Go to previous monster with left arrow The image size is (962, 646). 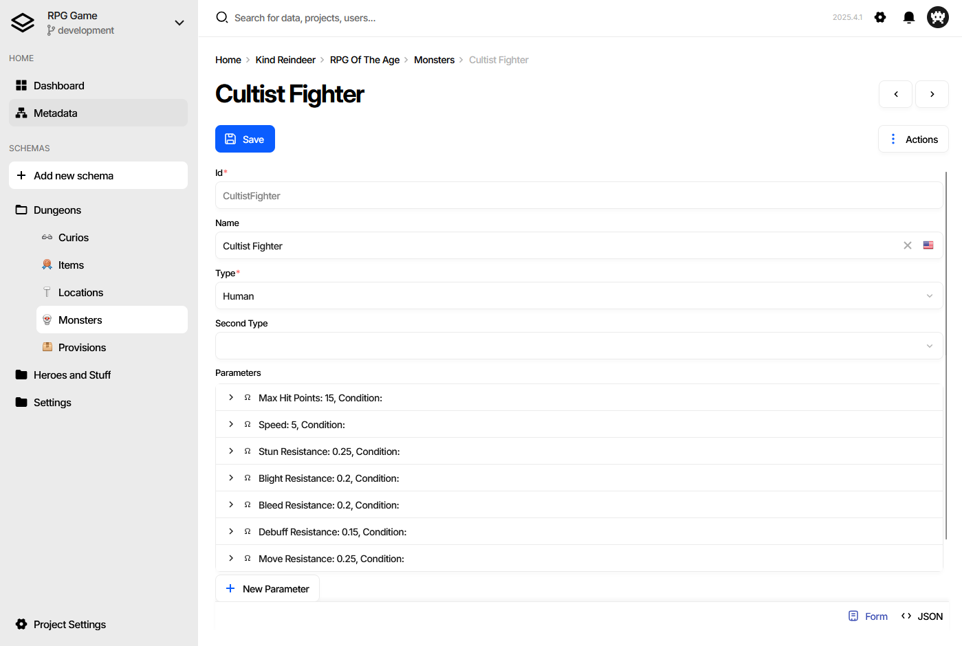point(895,94)
